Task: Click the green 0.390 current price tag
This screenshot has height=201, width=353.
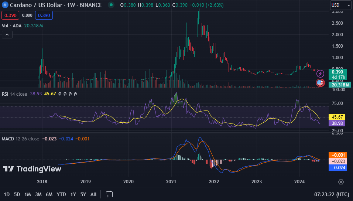Action: click(338, 74)
